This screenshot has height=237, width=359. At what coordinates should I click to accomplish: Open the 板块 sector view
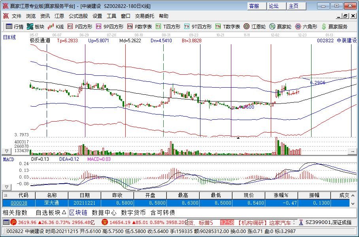36,26
